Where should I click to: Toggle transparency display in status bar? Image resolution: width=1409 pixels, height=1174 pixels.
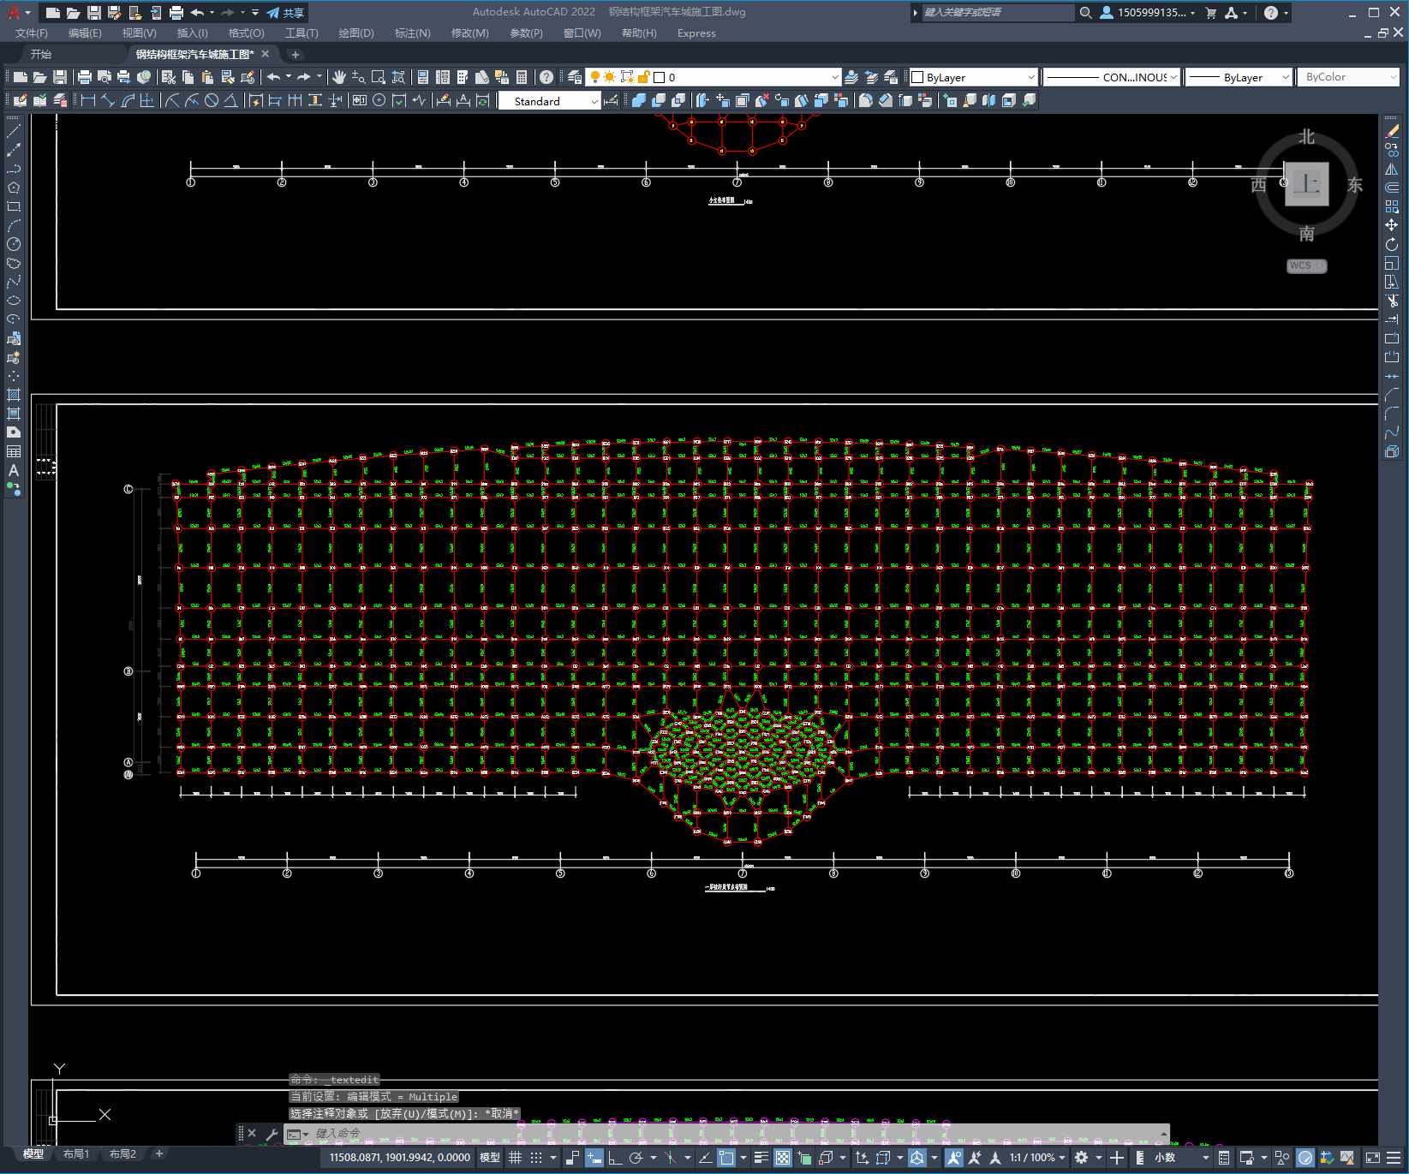(783, 1158)
